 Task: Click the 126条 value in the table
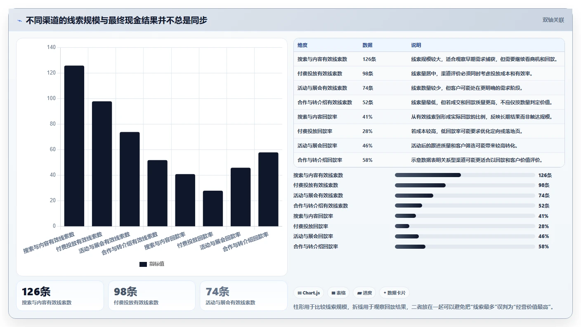(369, 59)
